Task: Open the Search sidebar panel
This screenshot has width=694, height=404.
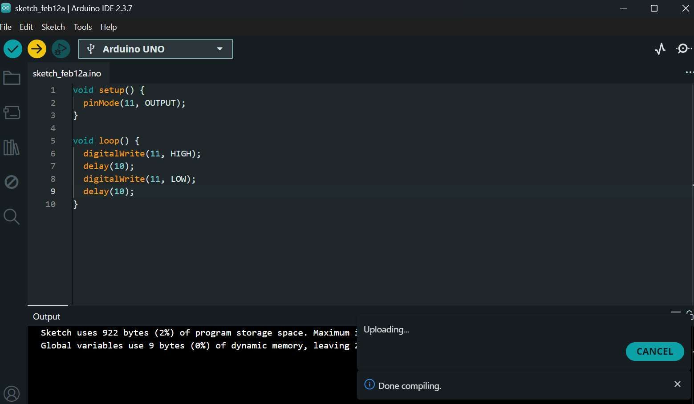Action: 12,217
